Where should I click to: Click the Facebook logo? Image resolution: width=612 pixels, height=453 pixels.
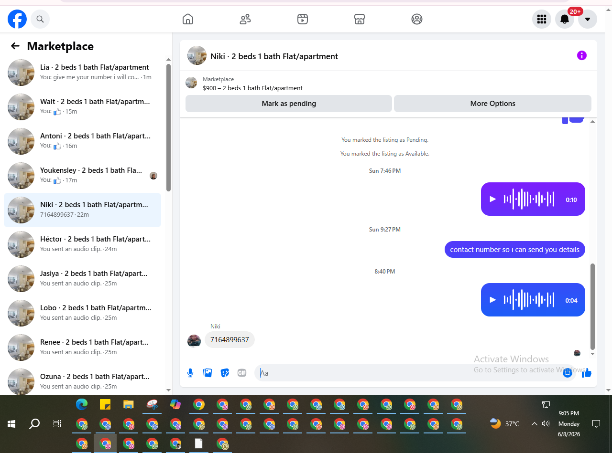coord(17,19)
